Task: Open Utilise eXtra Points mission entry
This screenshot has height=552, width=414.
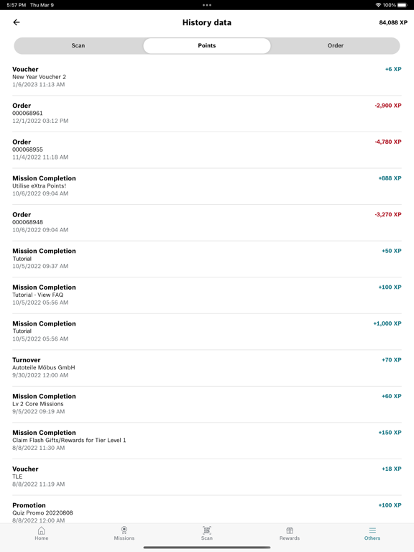Action: (x=207, y=186)
